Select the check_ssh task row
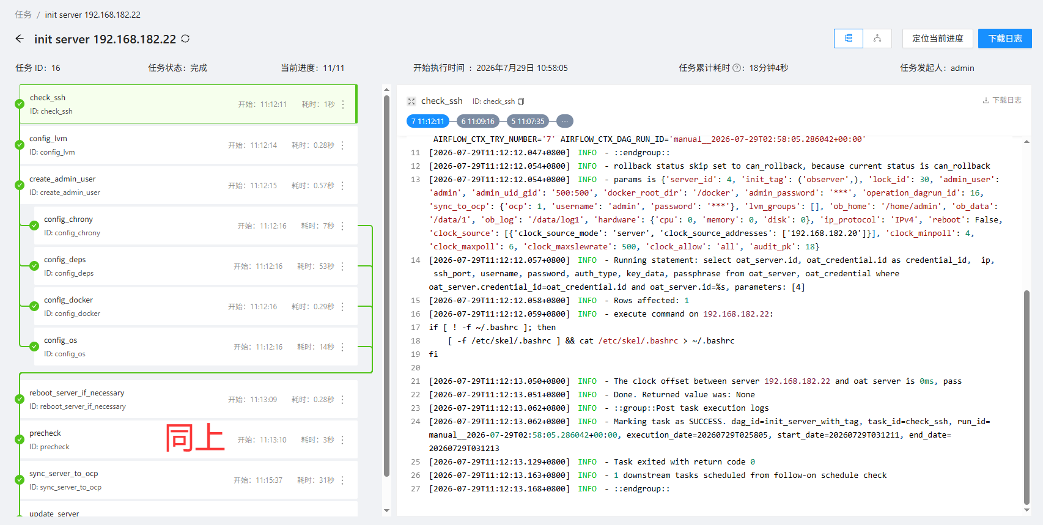Viewport: 1043px width, 525px height. 188,104
